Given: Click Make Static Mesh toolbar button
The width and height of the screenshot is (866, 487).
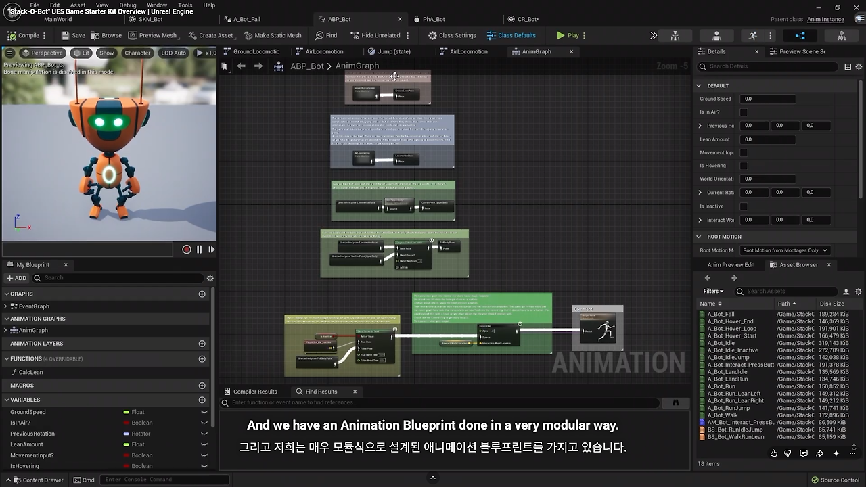Looking at the screenshot, I should coord(273,35).
